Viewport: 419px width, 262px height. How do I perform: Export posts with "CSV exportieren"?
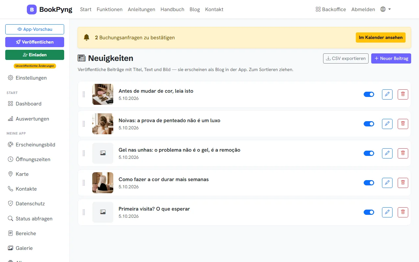tap(346, 58)
